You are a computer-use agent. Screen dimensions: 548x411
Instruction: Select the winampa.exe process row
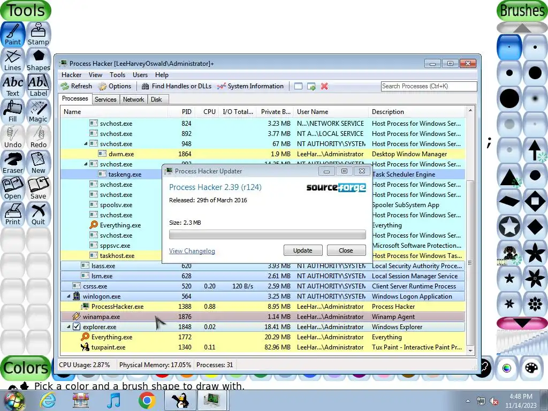click(x=262, y=317)
